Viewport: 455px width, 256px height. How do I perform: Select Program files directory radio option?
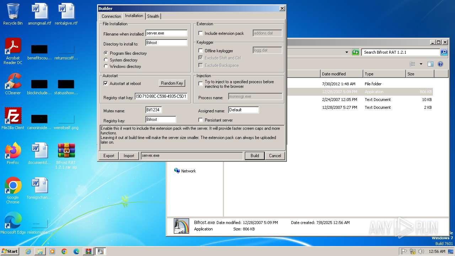[106, 53]
